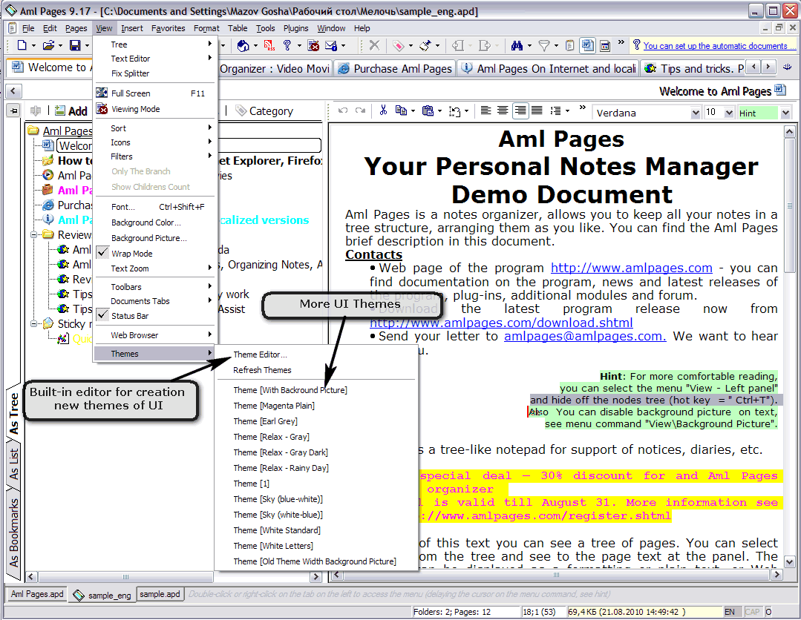Open http://www.amlpages.com link
Screen dimensions: 801x620
tap(632, 268)
